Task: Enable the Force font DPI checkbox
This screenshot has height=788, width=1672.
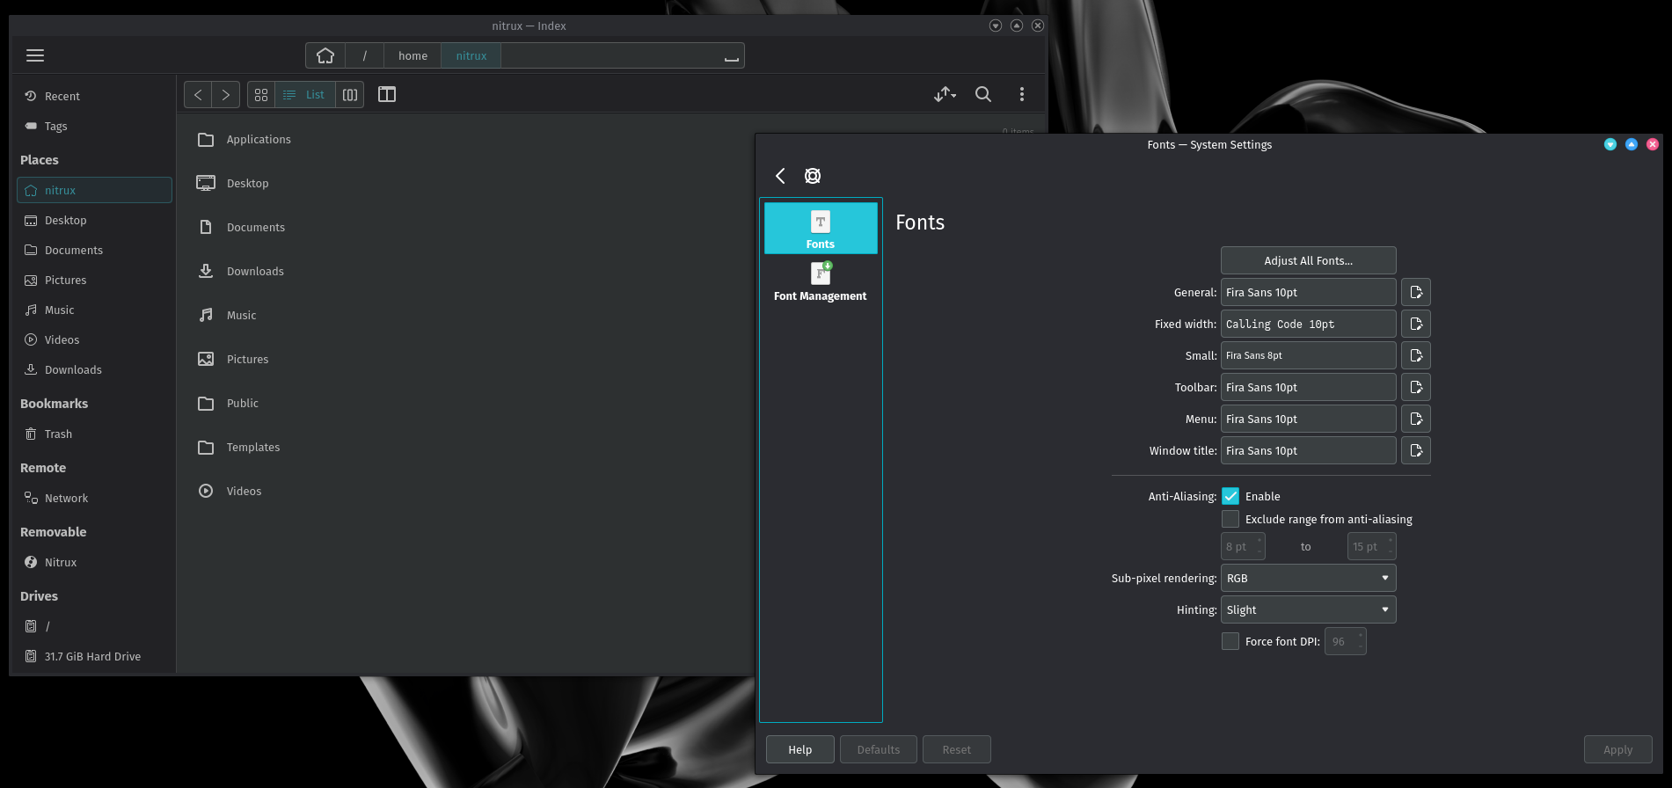Action: click(x=1230, y=641)
